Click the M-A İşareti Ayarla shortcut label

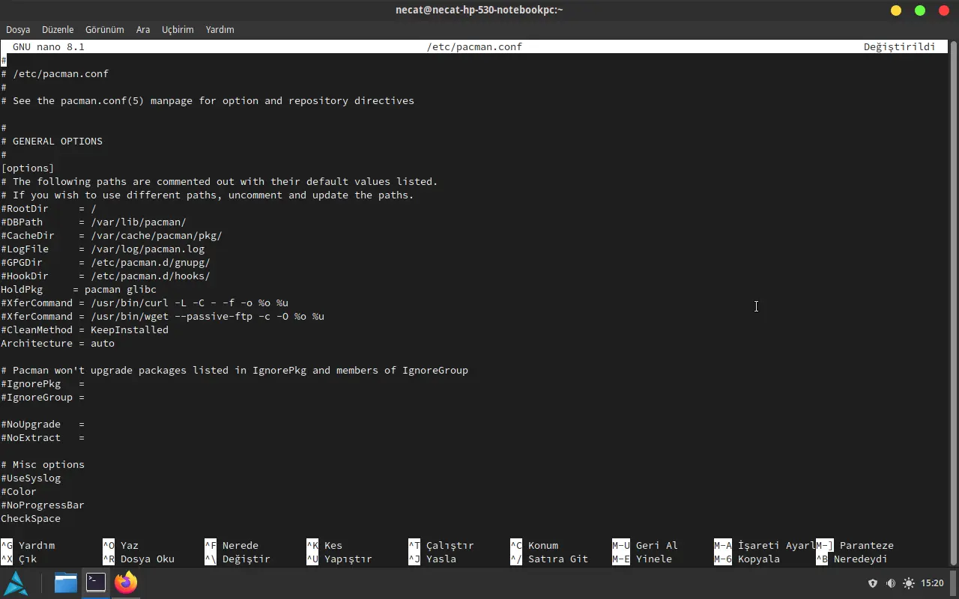click(765, 545)
